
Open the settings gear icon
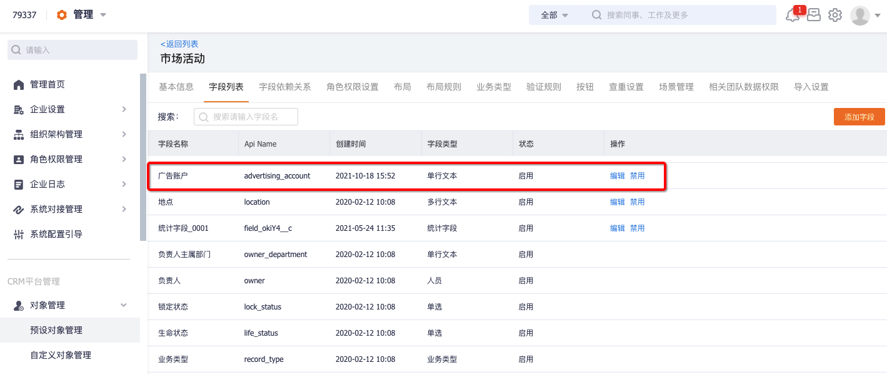point(835,15)
